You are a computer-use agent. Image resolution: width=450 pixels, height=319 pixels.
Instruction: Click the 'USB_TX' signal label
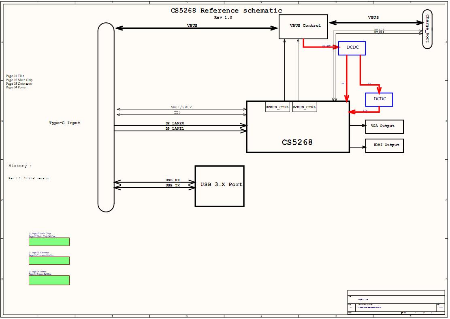[173, 186]
